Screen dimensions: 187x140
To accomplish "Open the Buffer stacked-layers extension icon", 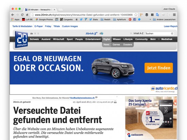I will 147,15.
